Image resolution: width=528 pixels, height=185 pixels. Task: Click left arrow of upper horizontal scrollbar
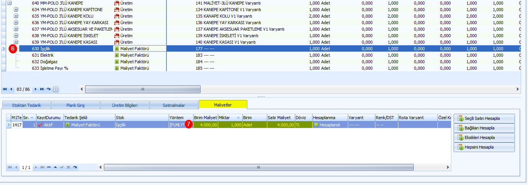pyautogui.click(x=82, y=89)
